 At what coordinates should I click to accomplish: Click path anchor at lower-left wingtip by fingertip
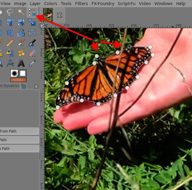click(58, 107)
